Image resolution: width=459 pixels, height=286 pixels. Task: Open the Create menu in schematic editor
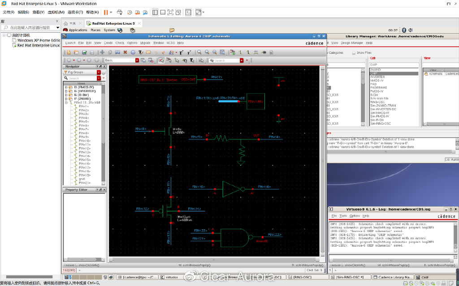[x=108, y=42]
